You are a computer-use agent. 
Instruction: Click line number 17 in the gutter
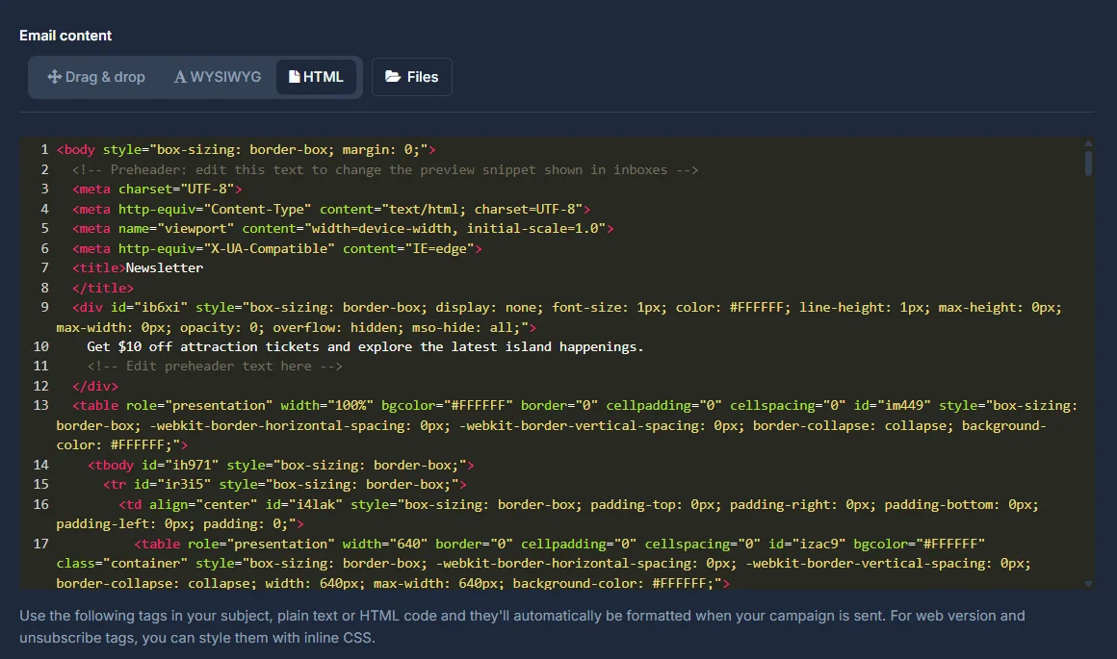click(41, 544)
